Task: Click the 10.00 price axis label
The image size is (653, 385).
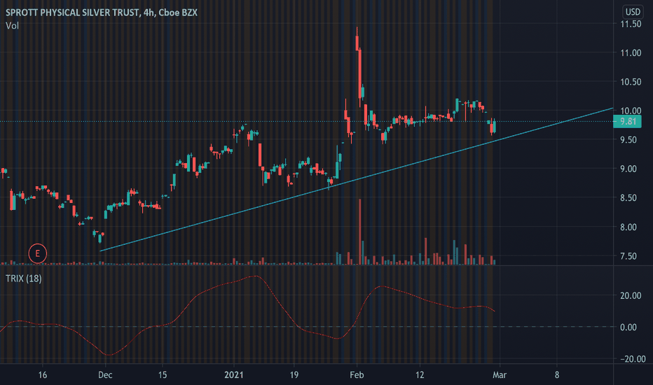Action: tap(631, 111)
